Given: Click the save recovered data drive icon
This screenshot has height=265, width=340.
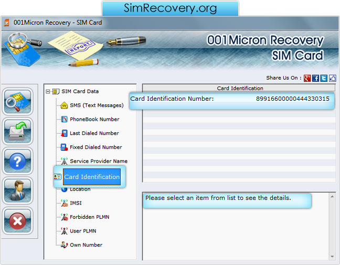Looking at the screenshot, I should pyautogui.click(x=17, y=131).
